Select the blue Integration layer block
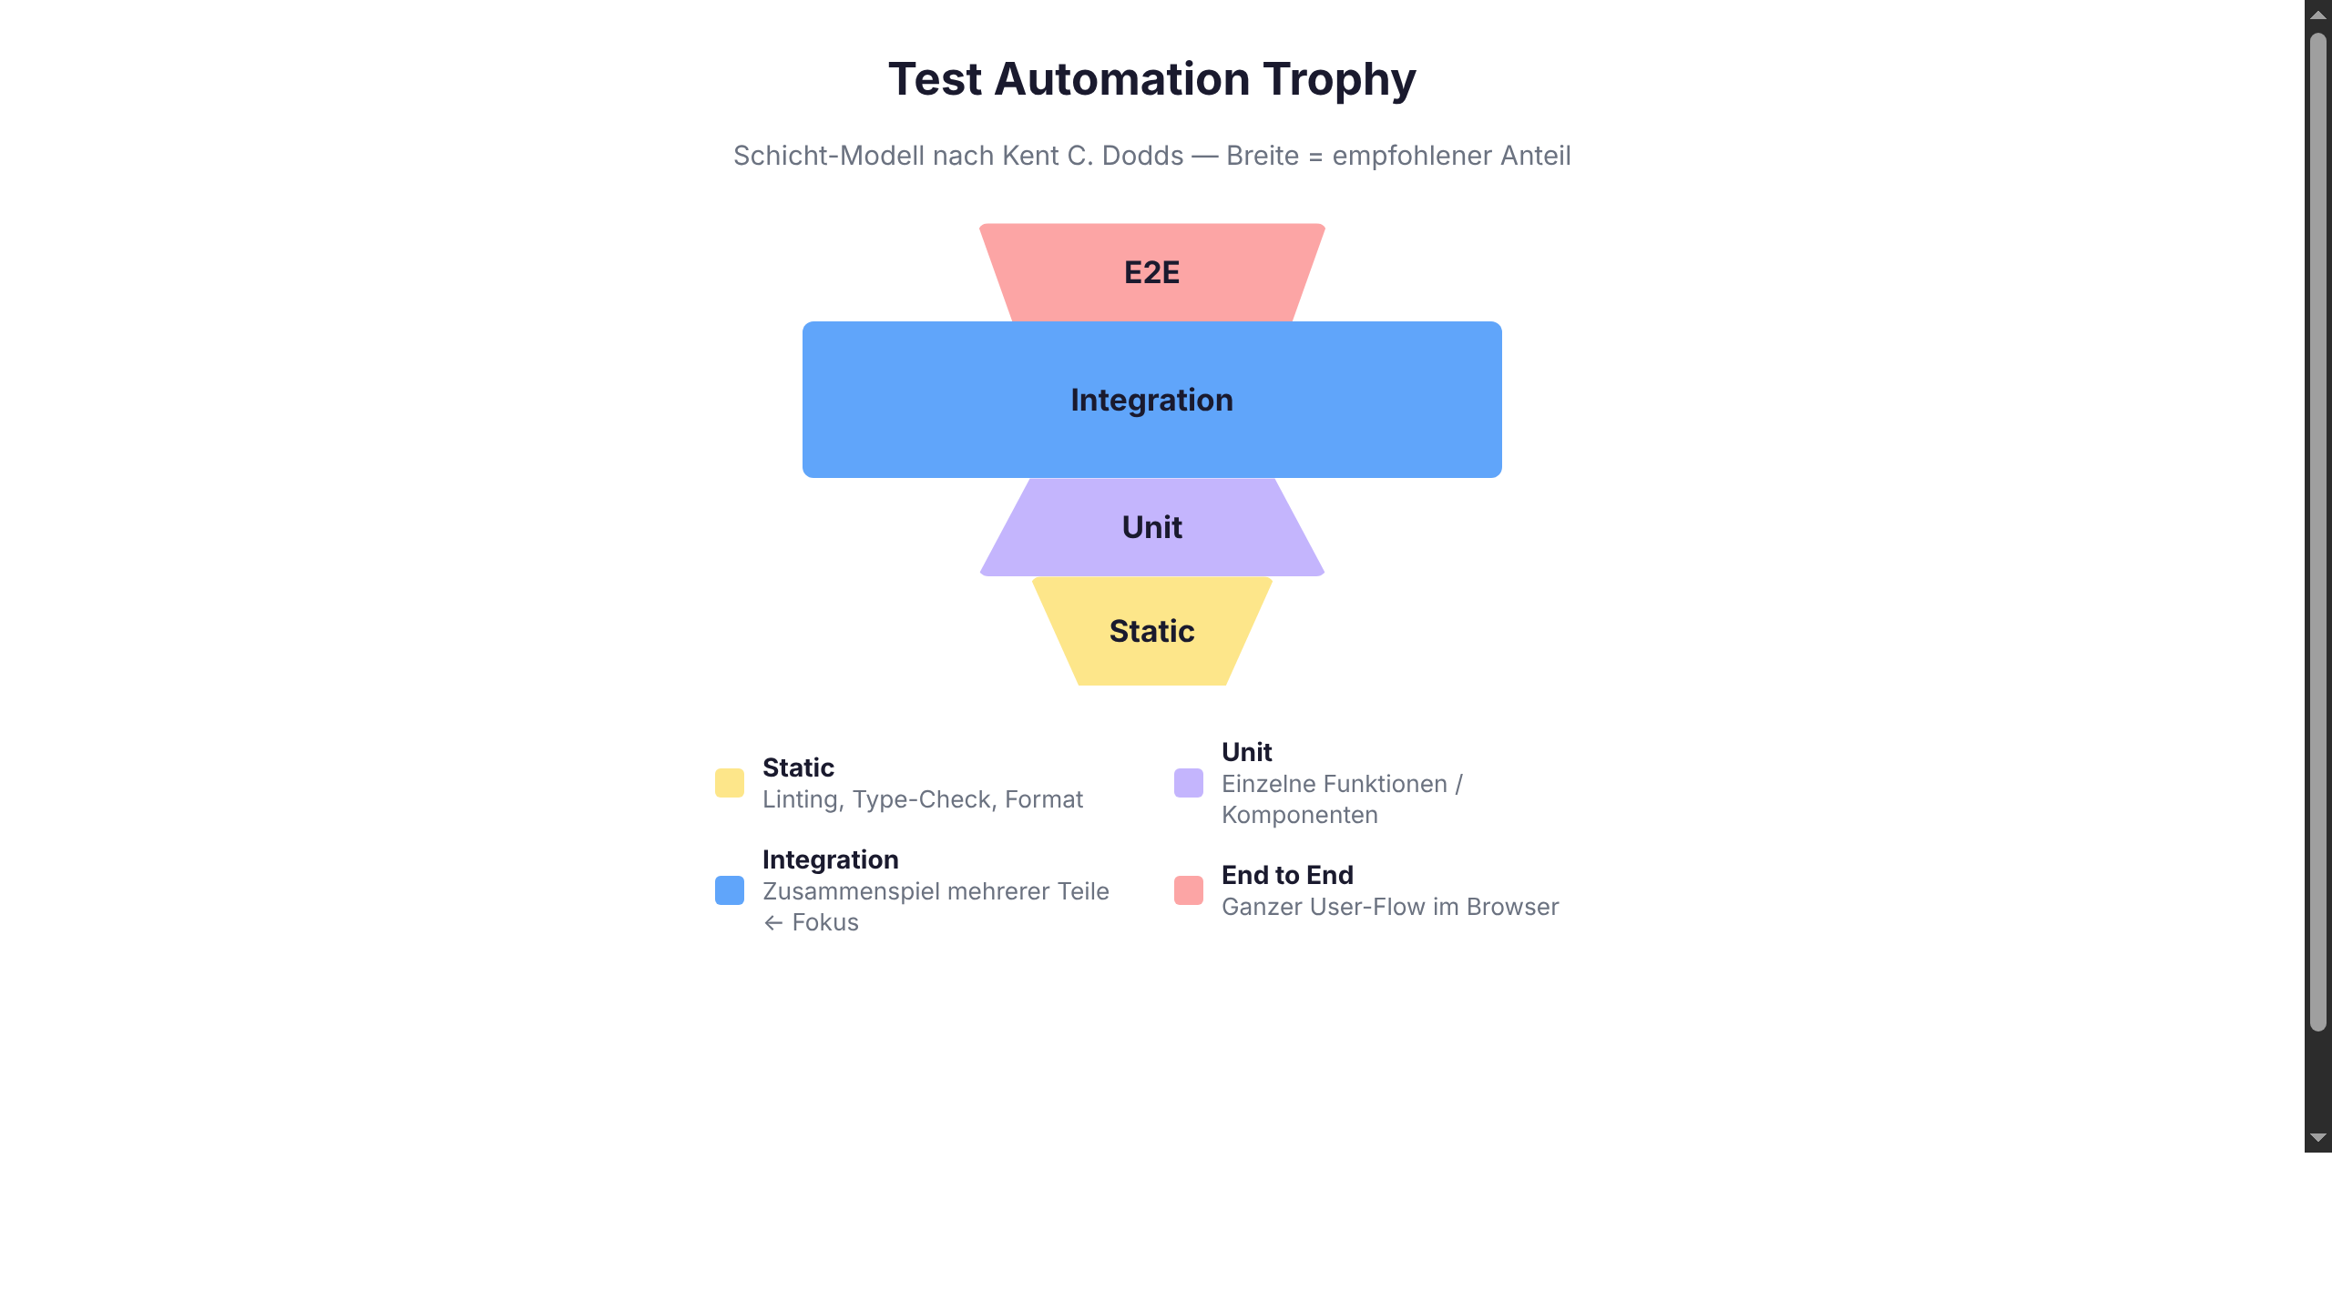This screenshot has width=2332, height=1311. [x=1152, y=400]
